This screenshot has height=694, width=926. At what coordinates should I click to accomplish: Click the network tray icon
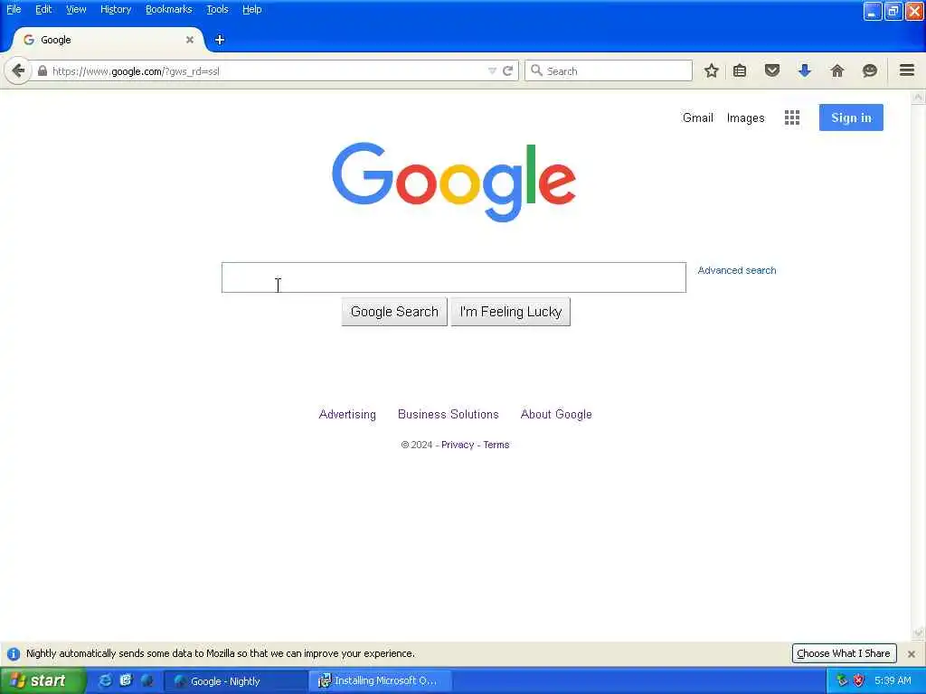tap(842, 680)
